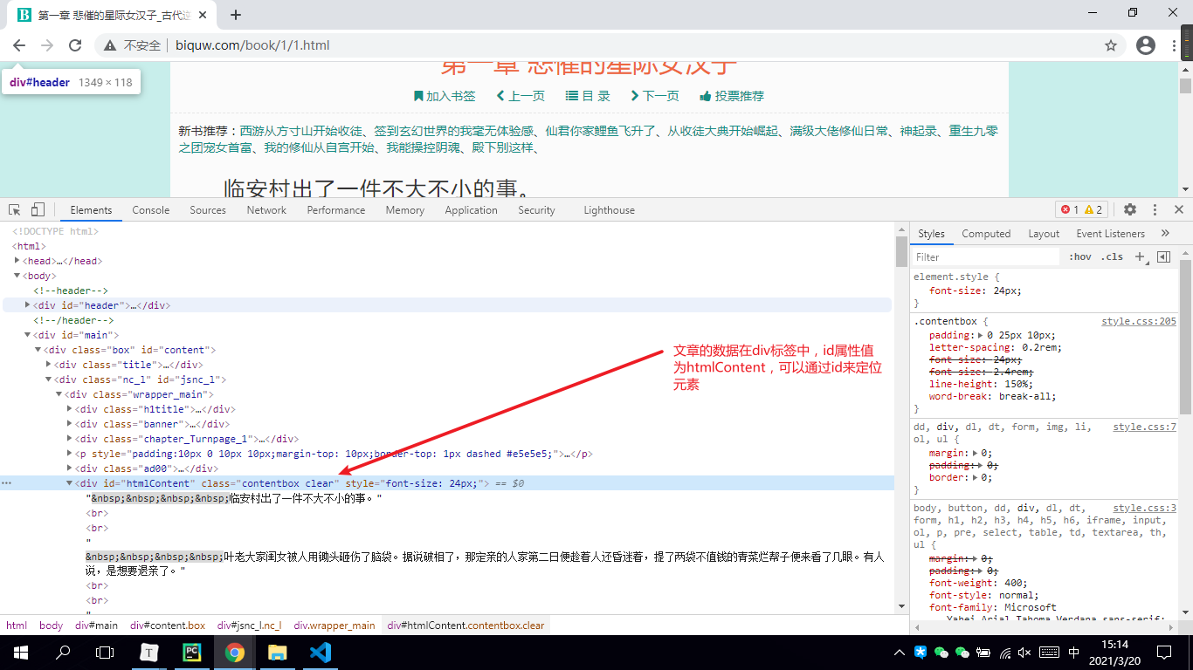Toggle the computed styles sidebar icon

point(1163,256)
